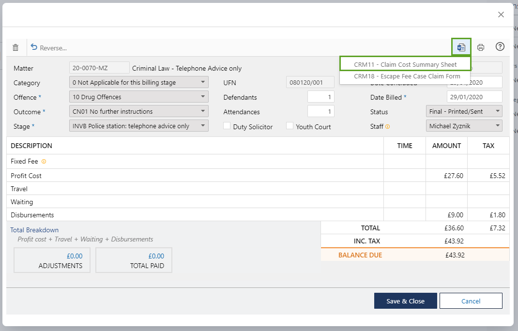
Task: Click info icon beside Staff label
Action: (387, 127)
